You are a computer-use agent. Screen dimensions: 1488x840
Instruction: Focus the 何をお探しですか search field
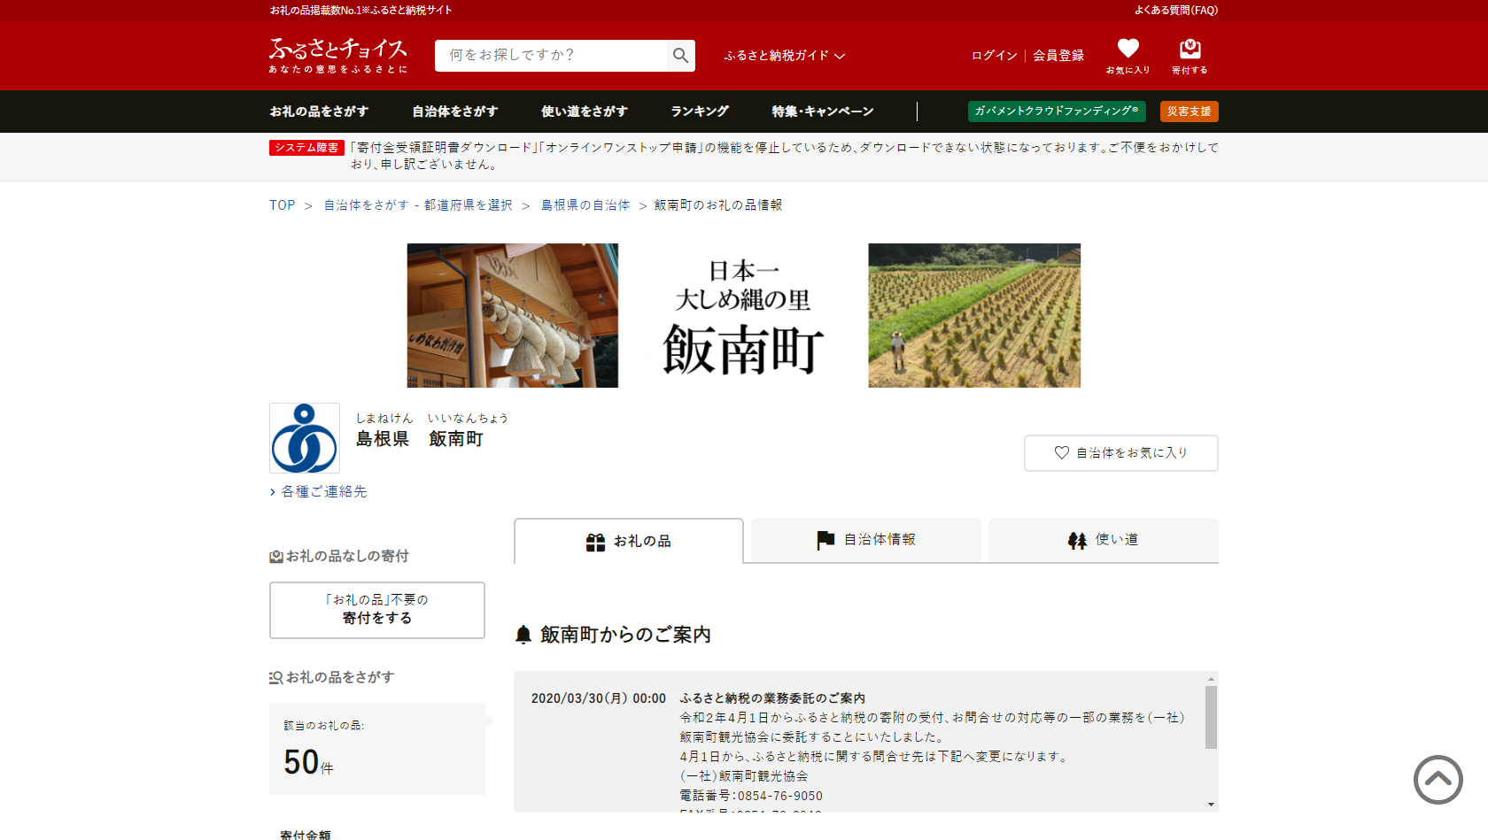pyautogui.click(x=550, y=55)
